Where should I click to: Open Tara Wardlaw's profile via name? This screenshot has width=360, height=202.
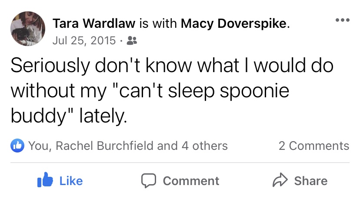[93, 23]
